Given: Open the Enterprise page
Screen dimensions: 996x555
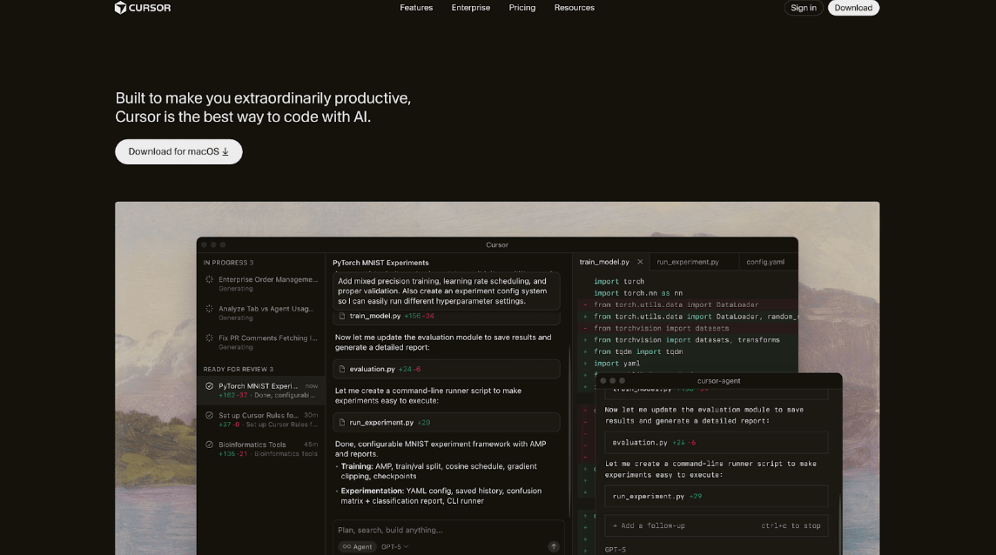Looking at the screenshot, I should [x=471, y=8].
